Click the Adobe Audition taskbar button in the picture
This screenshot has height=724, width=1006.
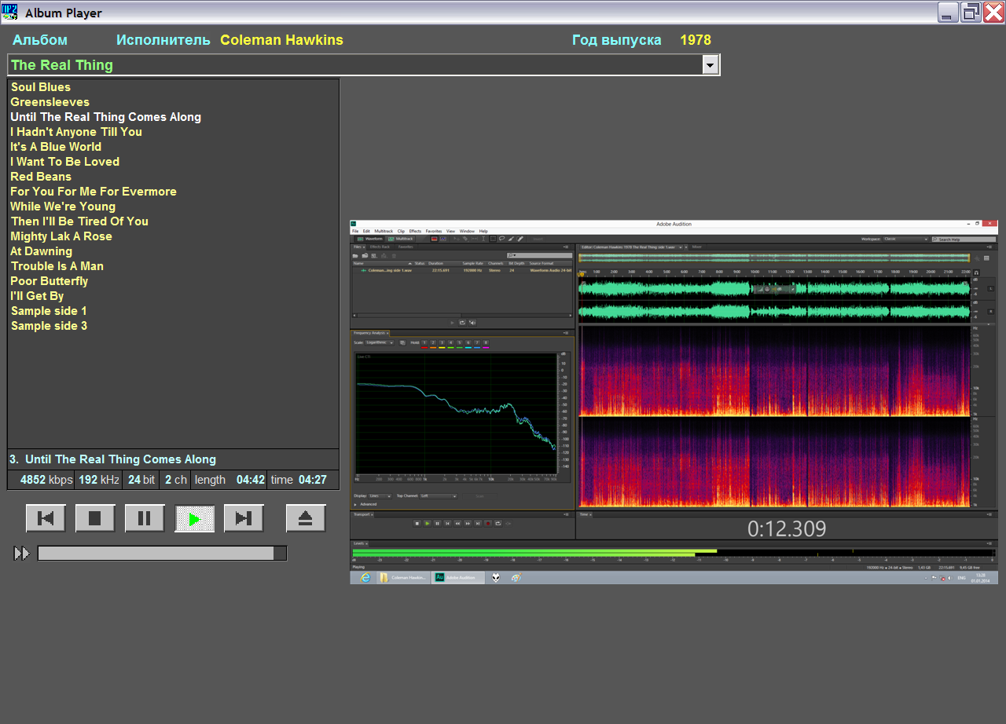click(x=457, y=577)
